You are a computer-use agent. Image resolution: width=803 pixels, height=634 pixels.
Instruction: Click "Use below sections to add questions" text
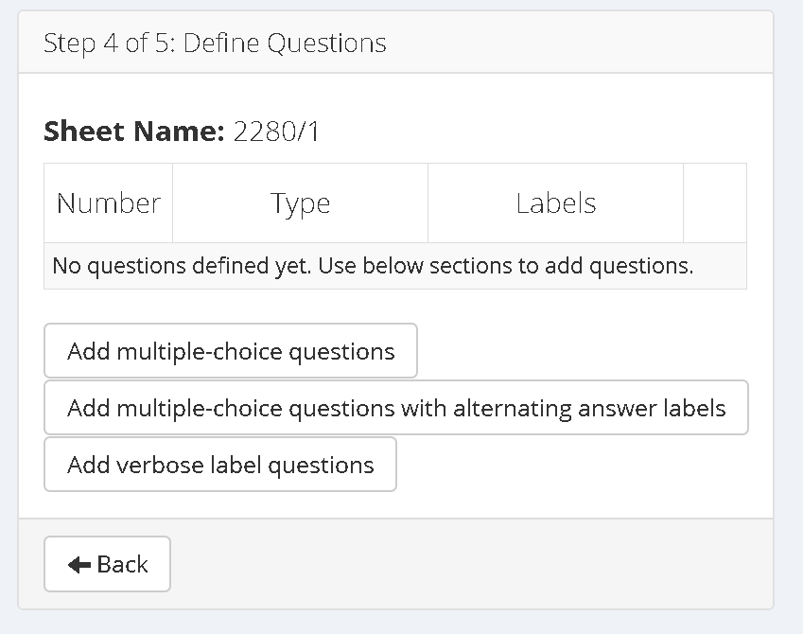(506, 266)
